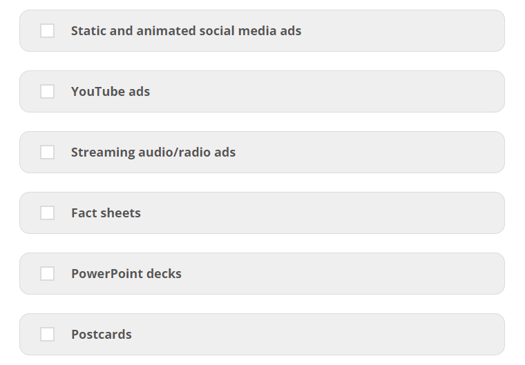
Task: Click the 'YouTube ads' label text
Action: coord(111,92)
